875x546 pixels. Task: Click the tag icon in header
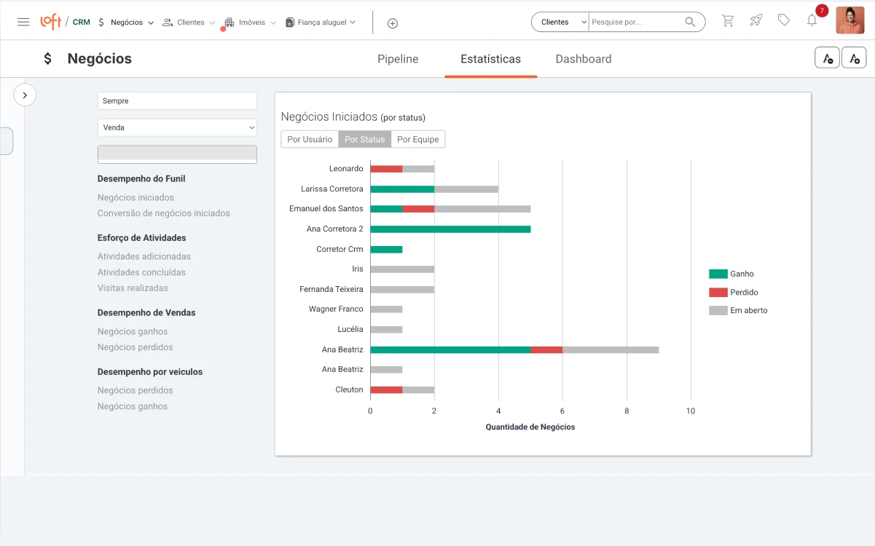coord(784,20)
